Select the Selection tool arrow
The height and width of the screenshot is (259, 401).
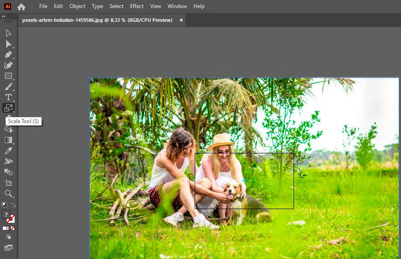pyautogui.click(x=8, y=33)
